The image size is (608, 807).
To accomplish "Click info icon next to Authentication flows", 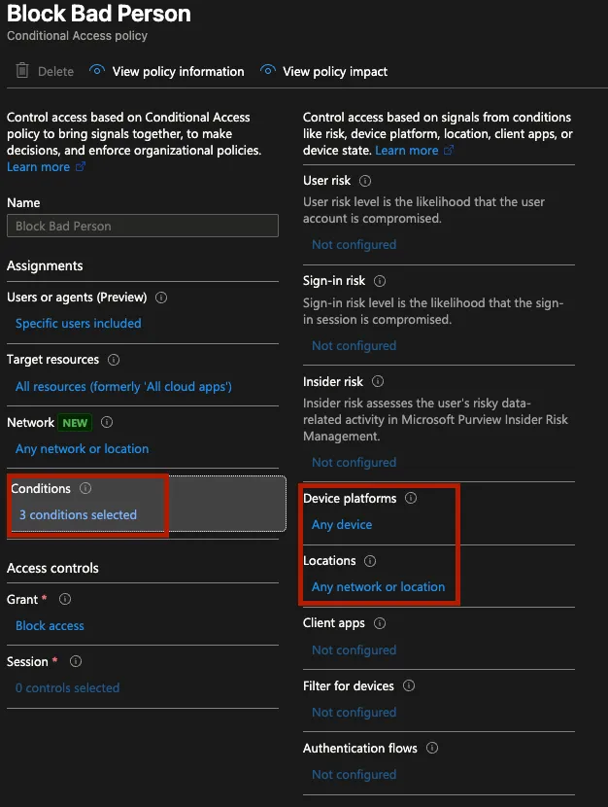I will pyautogui.click(x=432, y=748).
